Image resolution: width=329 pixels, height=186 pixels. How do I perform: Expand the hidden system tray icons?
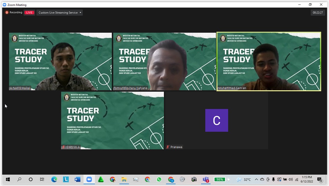[x=256, y=180]
